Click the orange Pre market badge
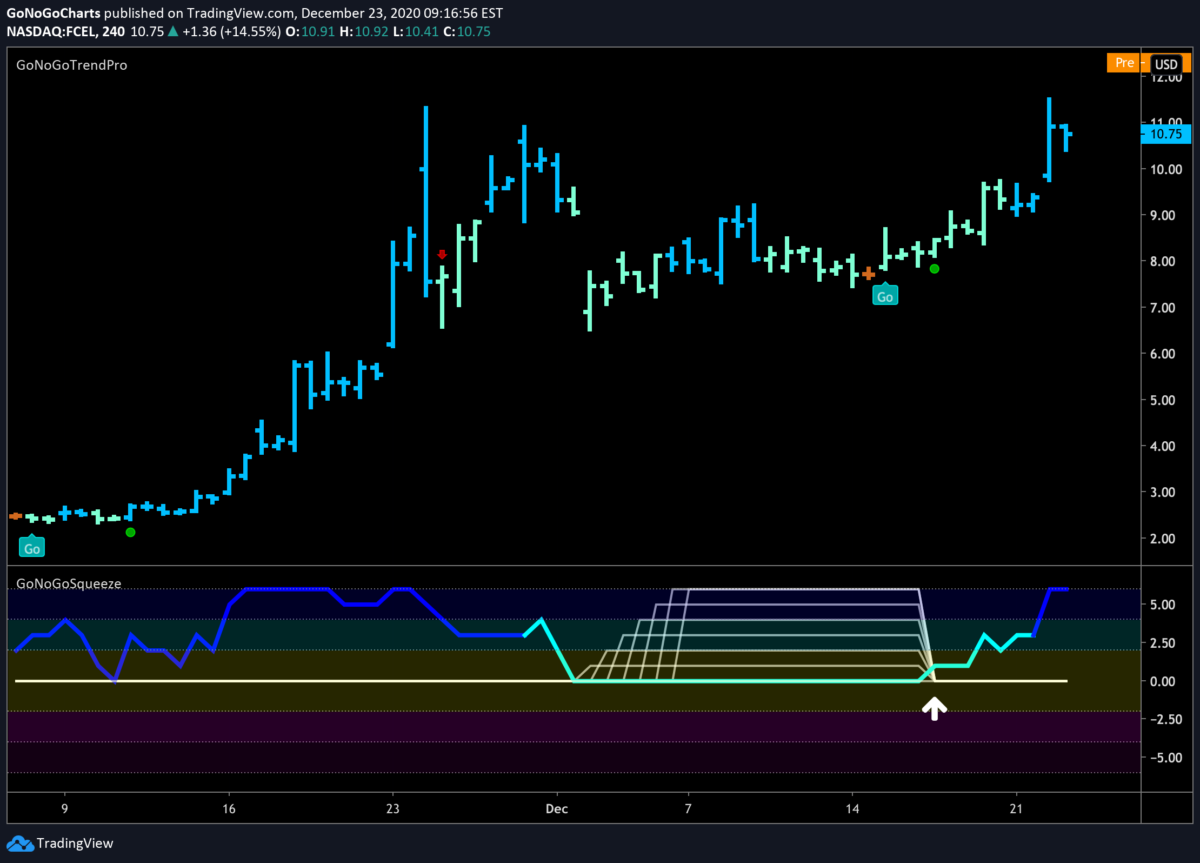 (x=1124, y=63)
